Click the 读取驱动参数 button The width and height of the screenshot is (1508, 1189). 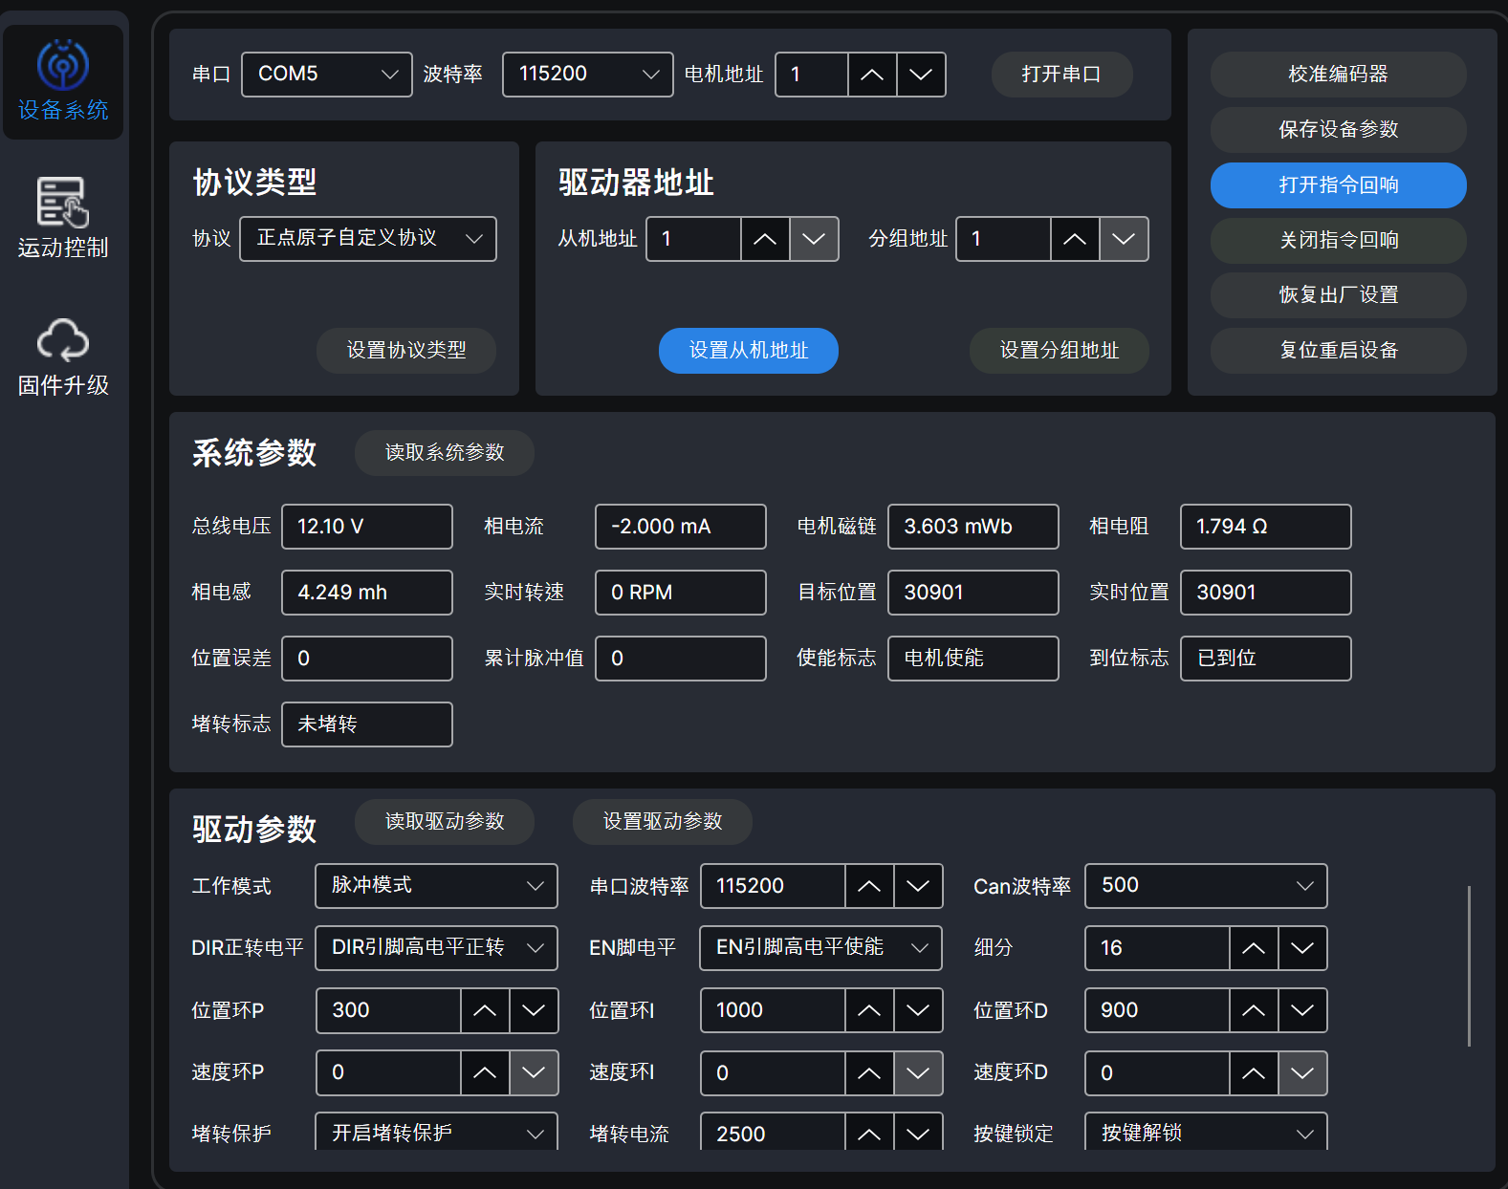point(445,822)
